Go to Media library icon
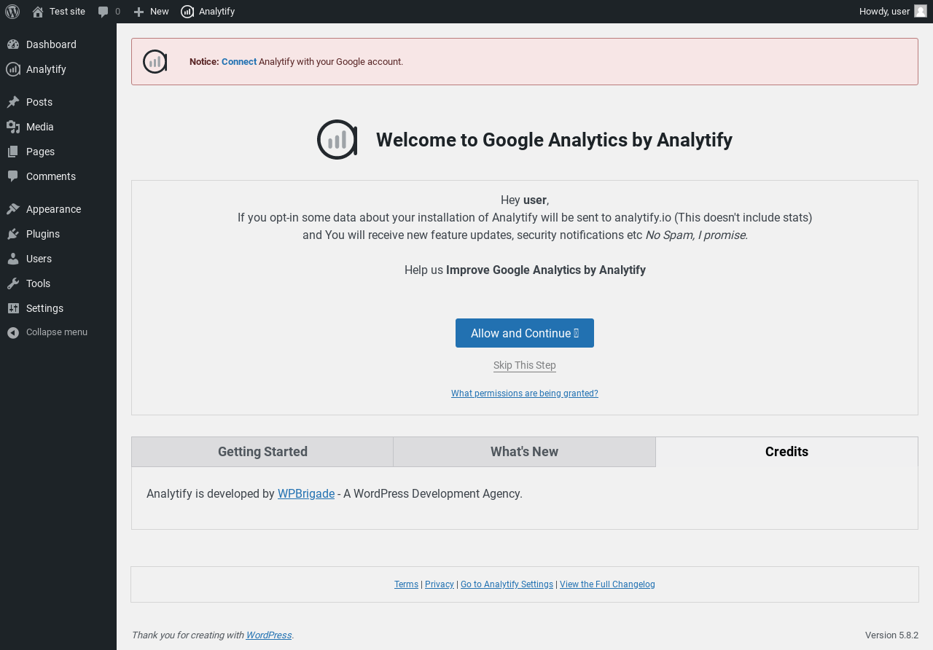The width and height of the screenshot is (933, 650). coord(13,127)
